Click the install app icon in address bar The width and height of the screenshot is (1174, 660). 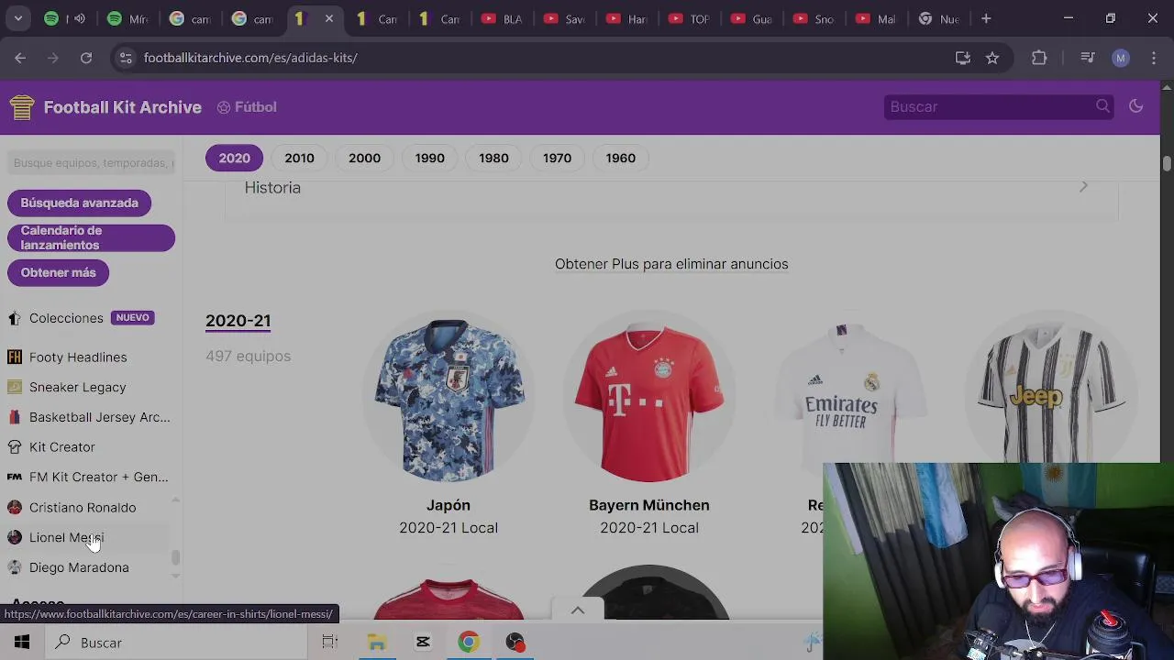[962, 58]
